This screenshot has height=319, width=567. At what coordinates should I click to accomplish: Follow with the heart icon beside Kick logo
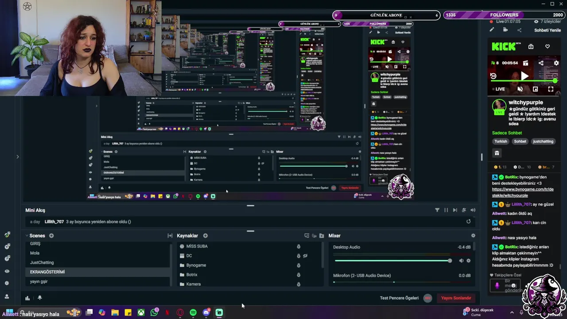click(x=548, y=46)
